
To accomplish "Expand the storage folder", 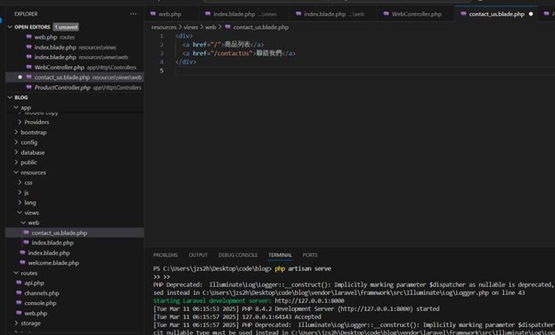I will (16, 323).
